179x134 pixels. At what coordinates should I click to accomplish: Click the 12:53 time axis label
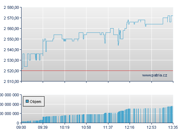(x=151, y=127)
